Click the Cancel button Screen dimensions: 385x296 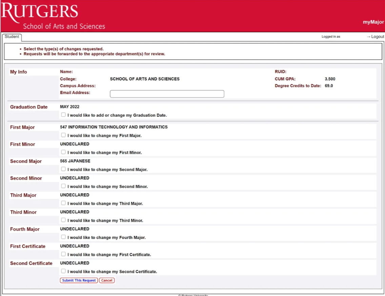(x=107, y=280)
